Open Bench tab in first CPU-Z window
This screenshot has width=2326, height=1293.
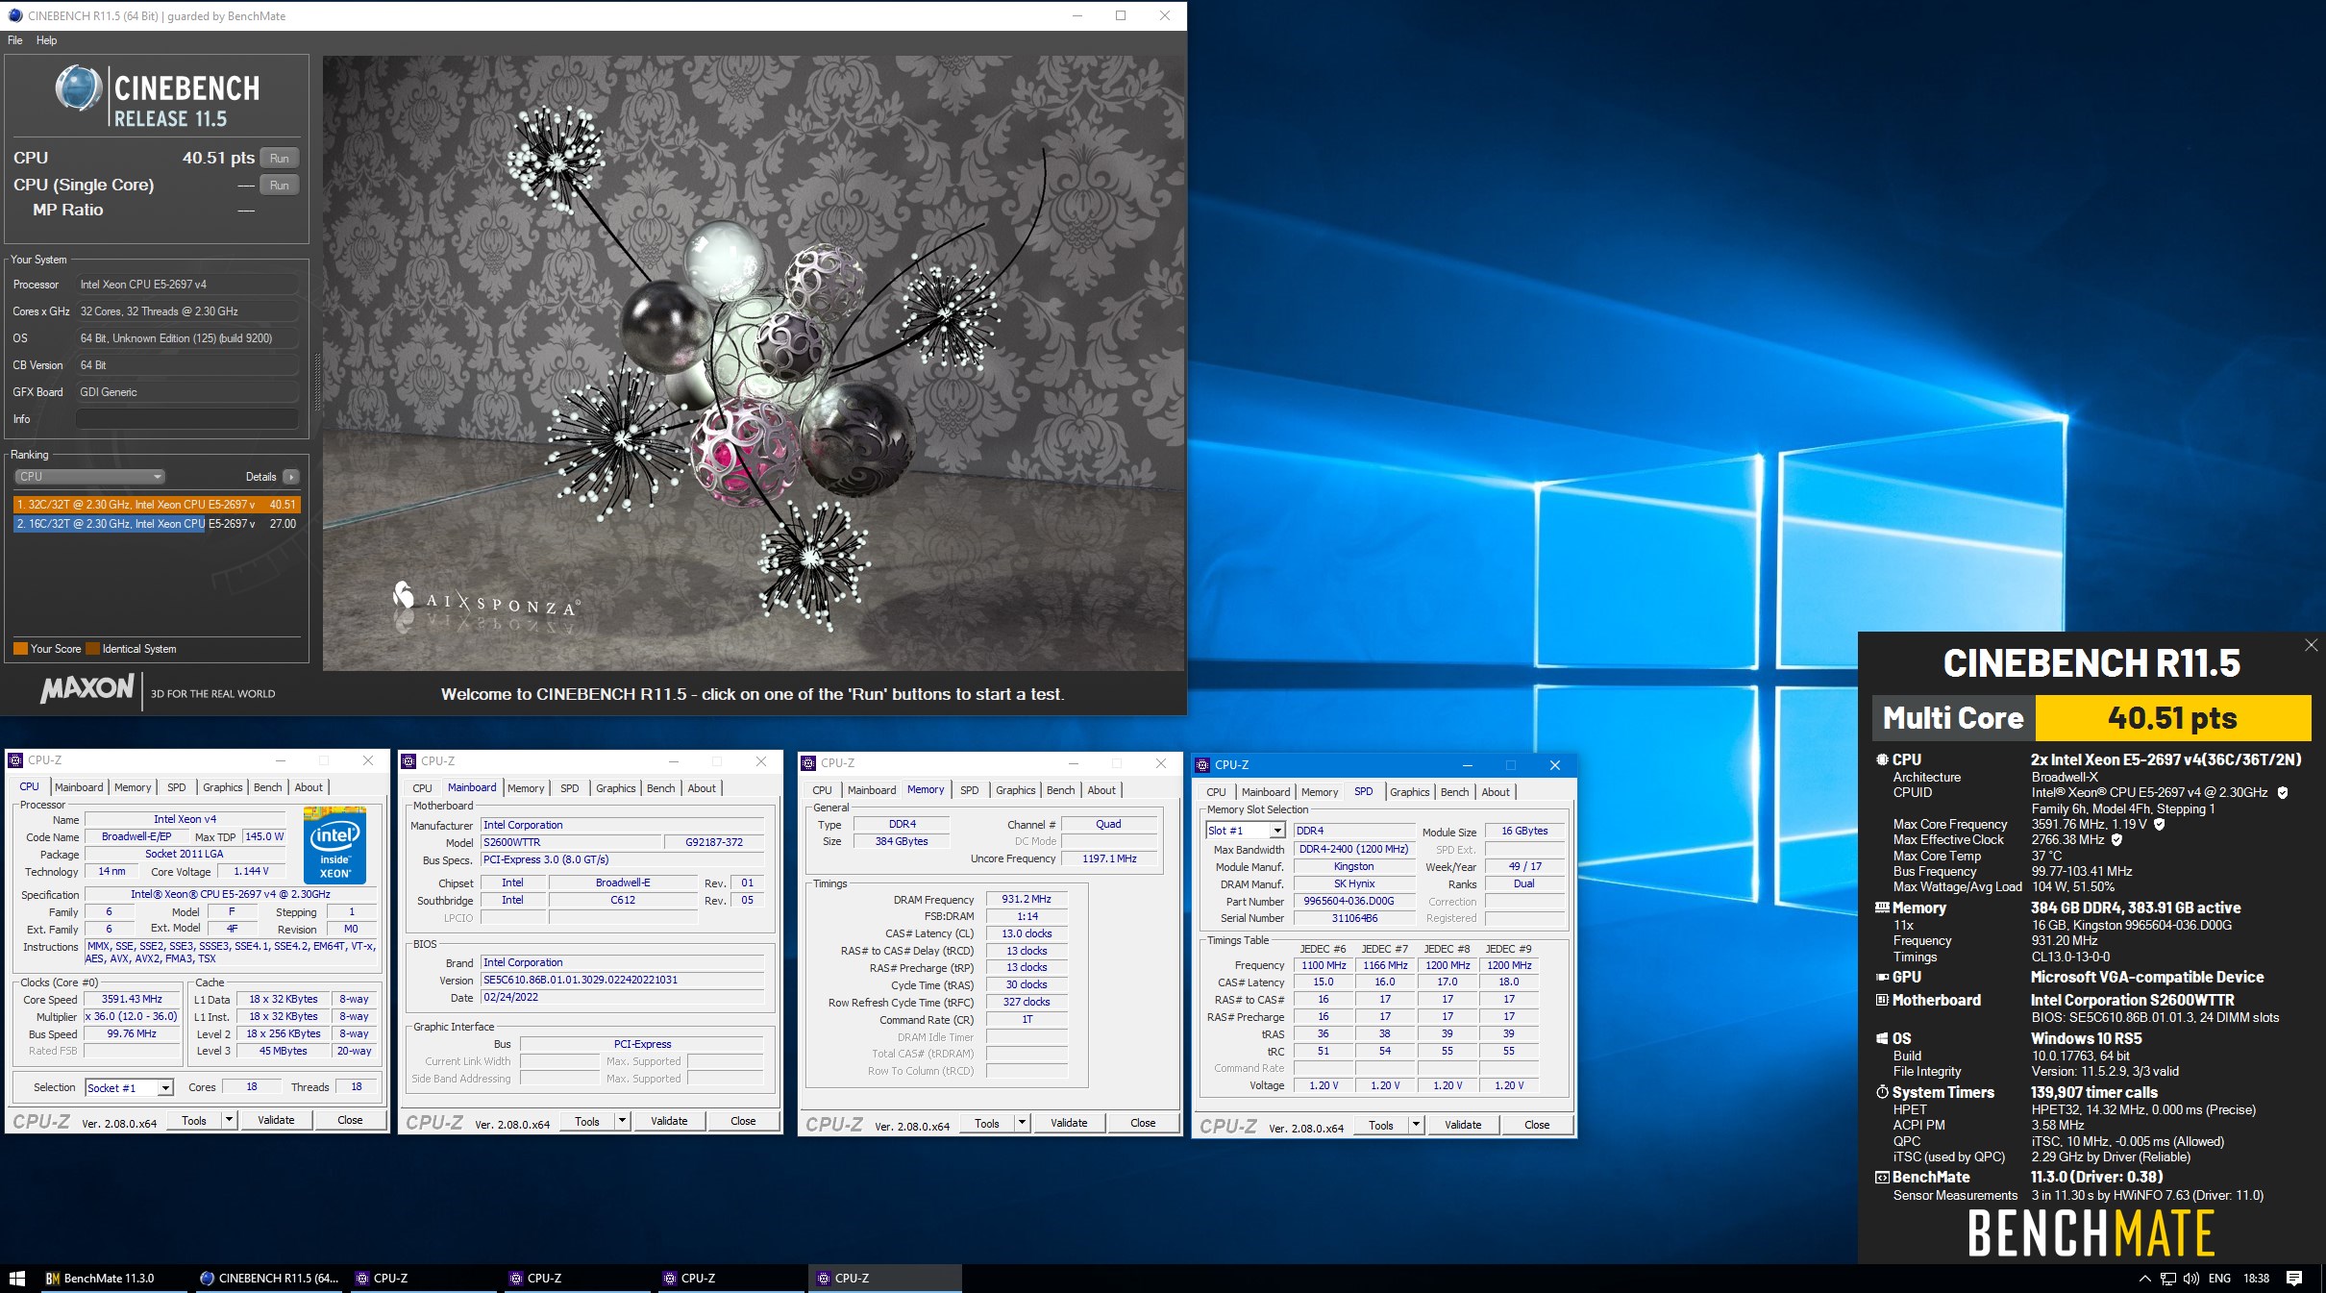[267, 787]
